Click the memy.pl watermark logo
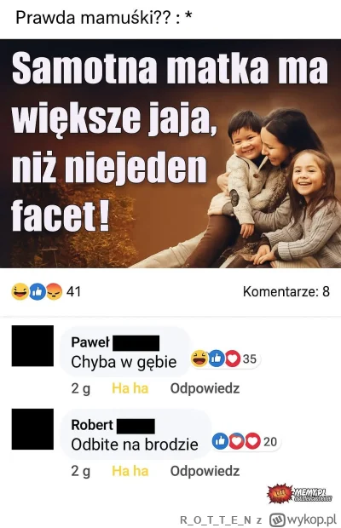This screenshot has width=341, height=528. coord(301,494)
